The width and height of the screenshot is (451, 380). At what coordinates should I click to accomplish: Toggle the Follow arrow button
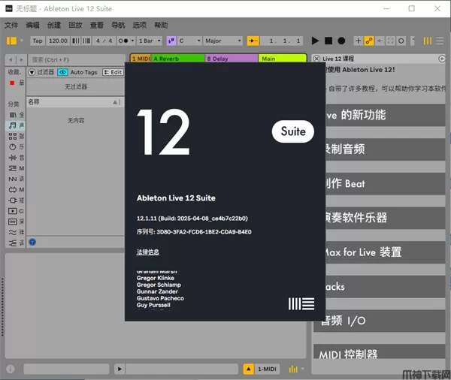coord(253,41)
